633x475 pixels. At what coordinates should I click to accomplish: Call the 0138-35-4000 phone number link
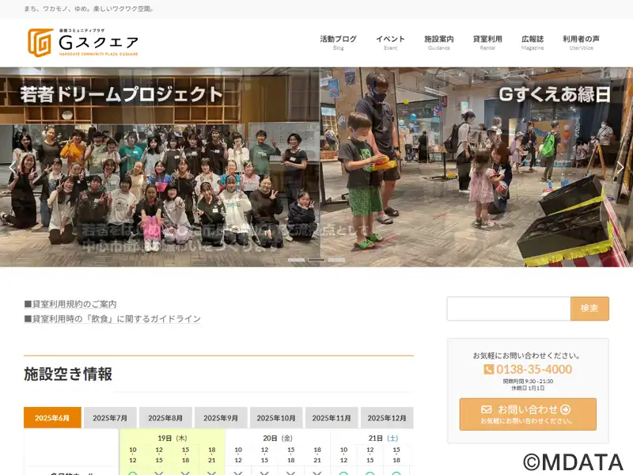(x=533, y=369)
